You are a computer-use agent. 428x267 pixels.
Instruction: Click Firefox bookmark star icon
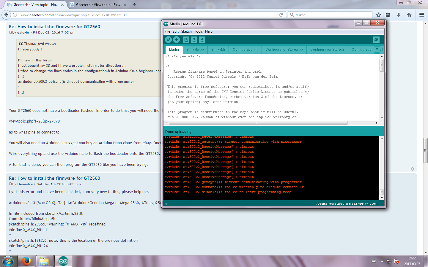pyautogui.click(x=378, y=15)
